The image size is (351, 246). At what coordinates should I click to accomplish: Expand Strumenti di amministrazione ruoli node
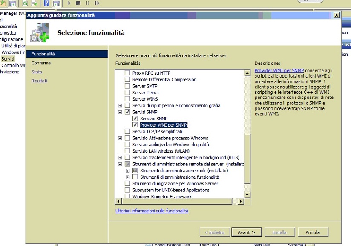pyautogui.click(x=128, y=171)
